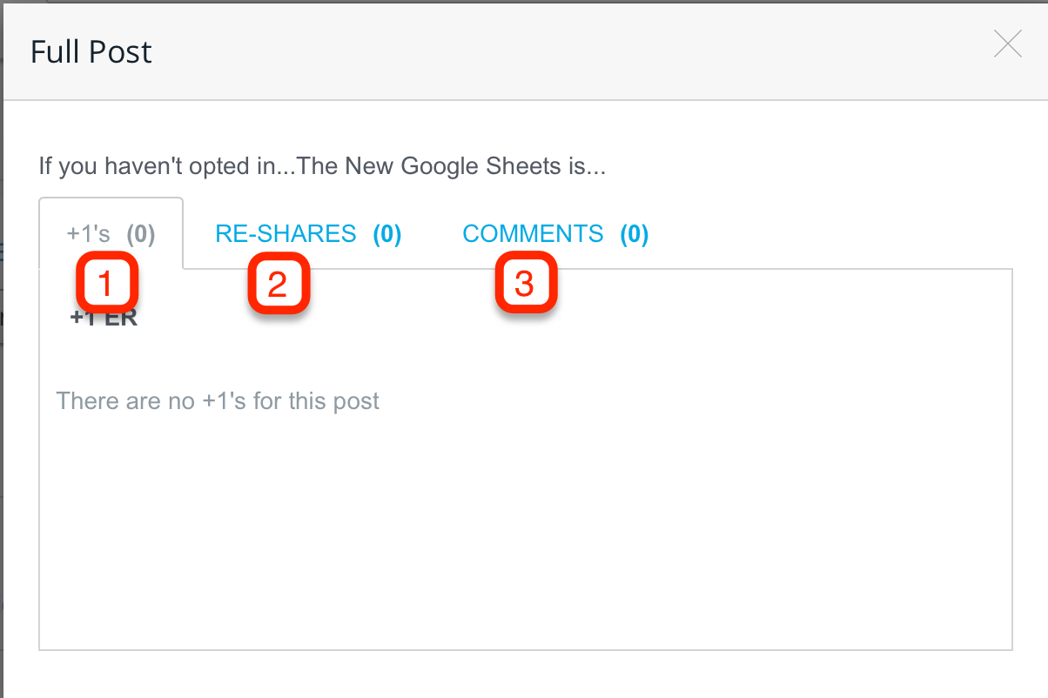Click the +1's count (0)
The height and width of the screenshot is (698, 1048).
[140, 234]
